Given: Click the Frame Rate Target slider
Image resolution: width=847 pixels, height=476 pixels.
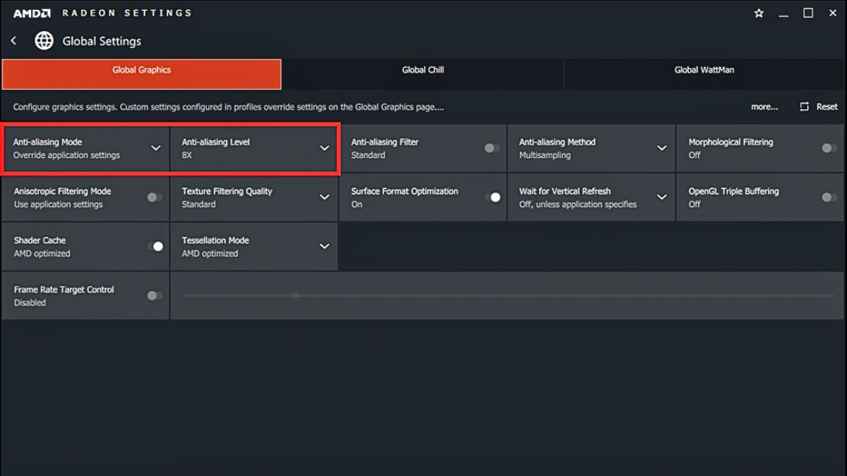Looking at the screenshot, I should 295,295.
